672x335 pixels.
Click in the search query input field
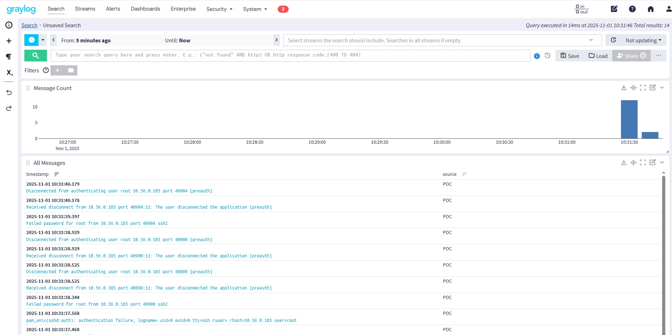click(x=290, y=55)
